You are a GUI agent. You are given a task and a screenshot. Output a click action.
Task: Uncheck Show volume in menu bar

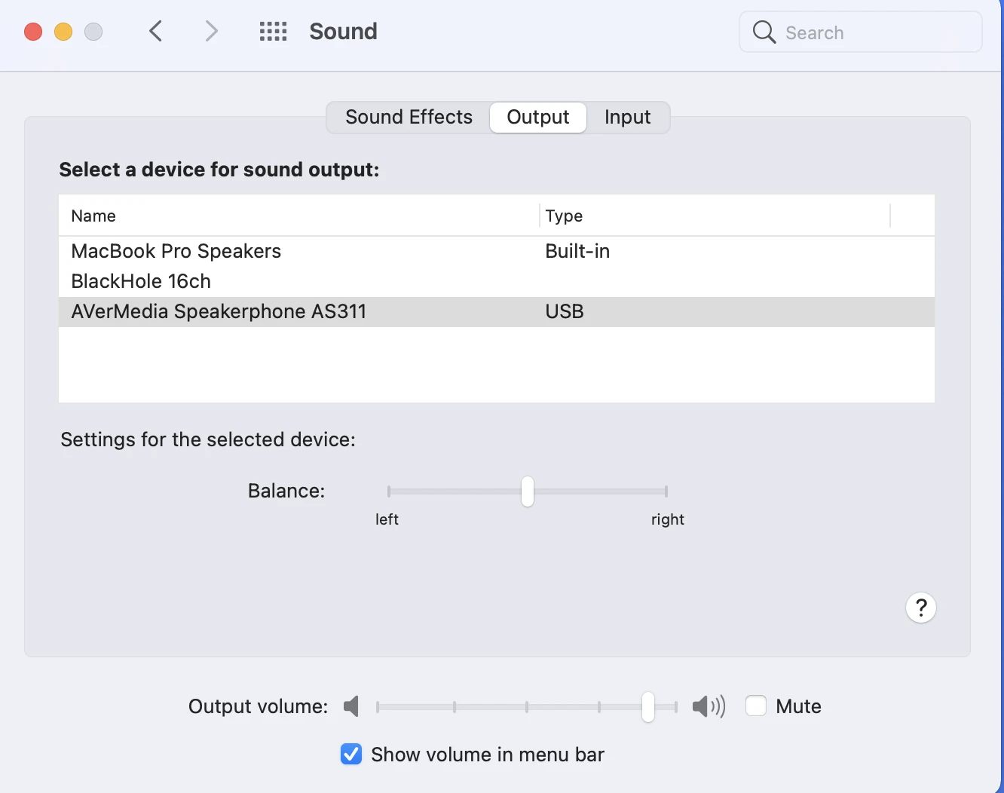click(351, 754)
